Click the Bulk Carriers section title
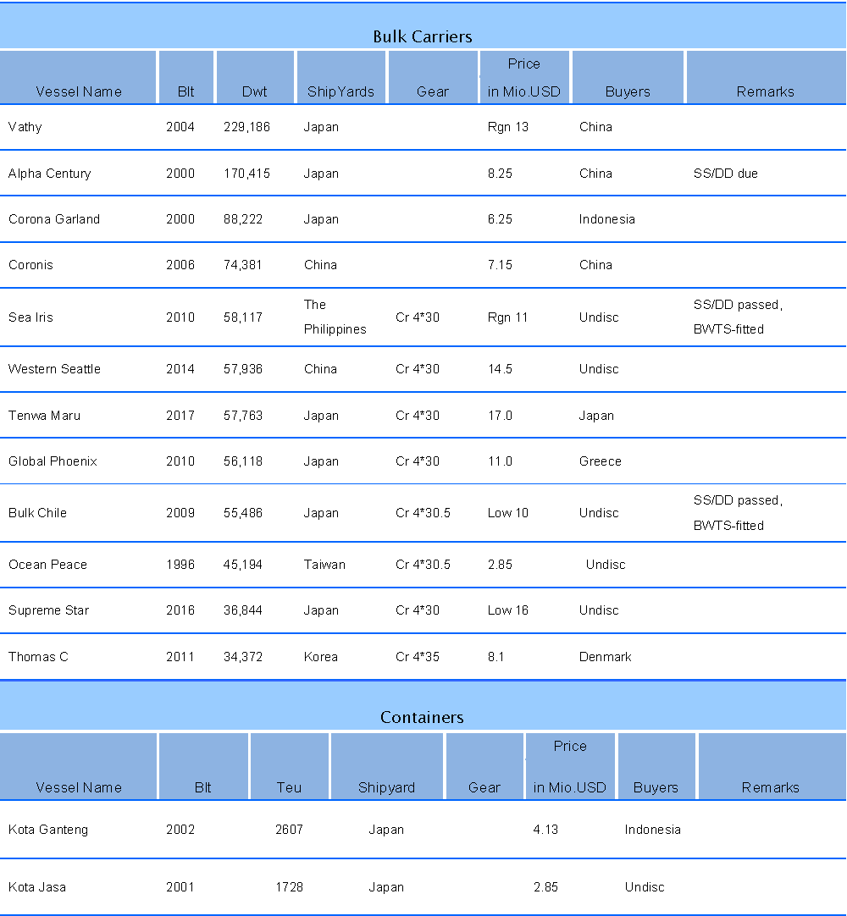Image resolution: width=847 pixels, height=916 pixels. [x=422, y=36]
